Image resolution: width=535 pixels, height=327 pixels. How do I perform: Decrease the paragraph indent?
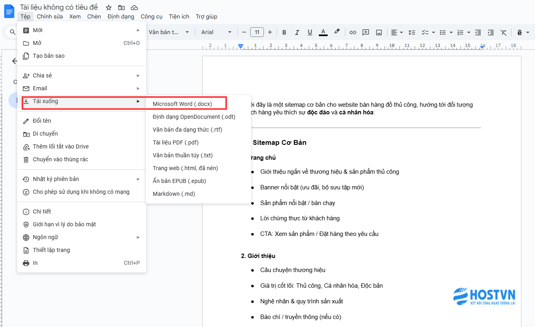tap(478, 32)
